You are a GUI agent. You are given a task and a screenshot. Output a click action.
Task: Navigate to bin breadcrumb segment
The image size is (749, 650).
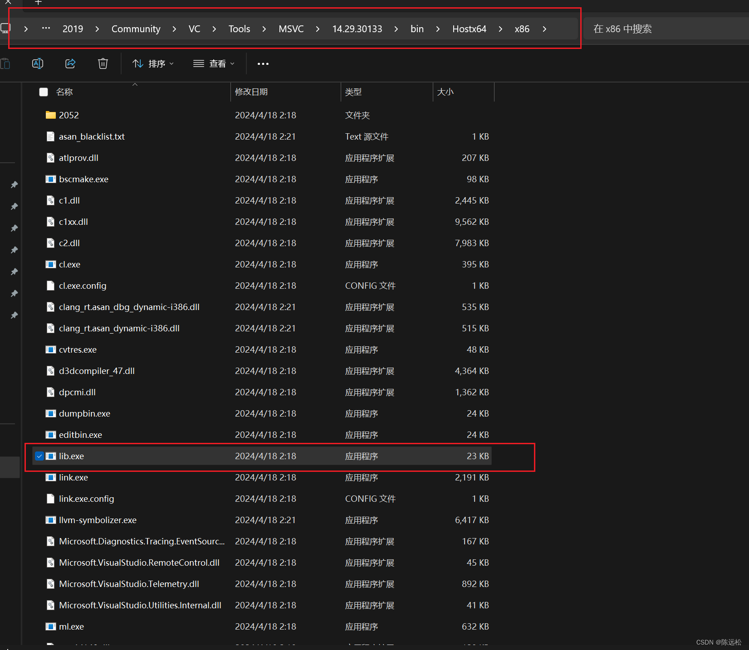(x=417, y=29)
